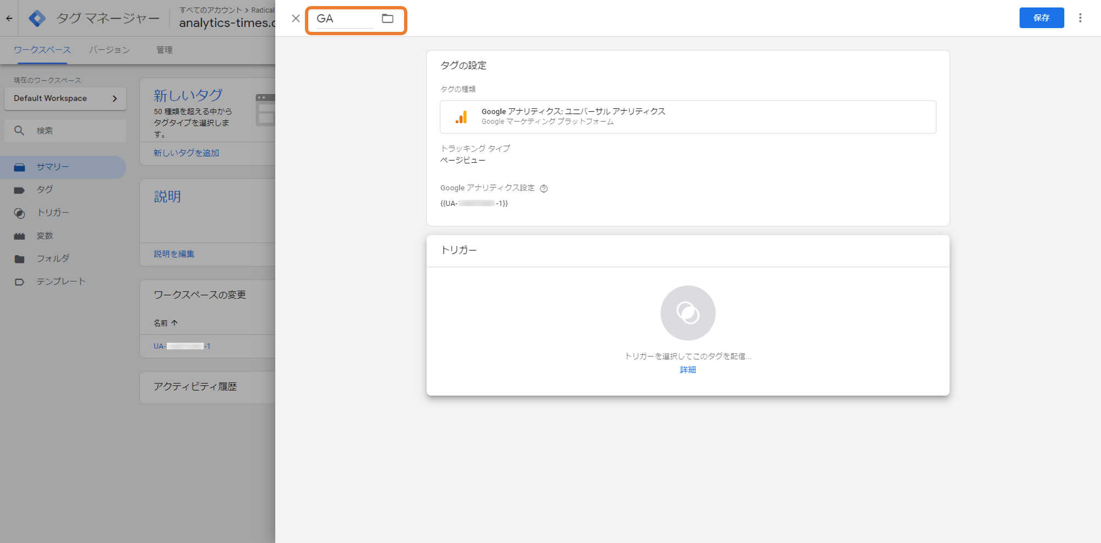Screen dimensions: 1101x543
Task: Close the tag editor panel
Action: 296,19
